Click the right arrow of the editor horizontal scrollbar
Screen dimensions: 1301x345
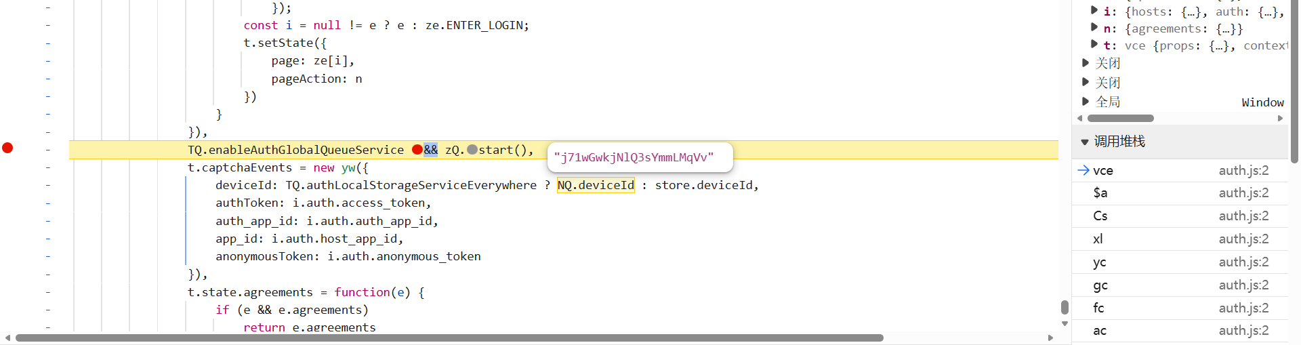pyautogui.click(x=1050, y=338)
